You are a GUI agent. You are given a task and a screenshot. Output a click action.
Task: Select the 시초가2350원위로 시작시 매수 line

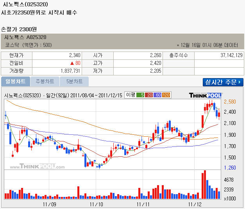click(39, 13)
